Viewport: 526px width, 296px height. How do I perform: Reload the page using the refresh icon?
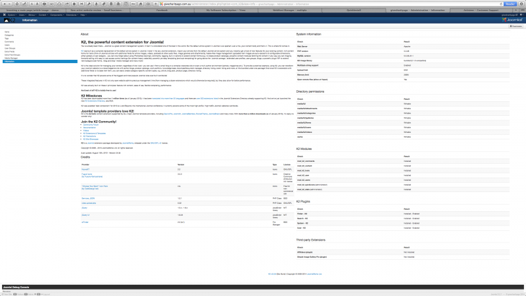[501, 4]
